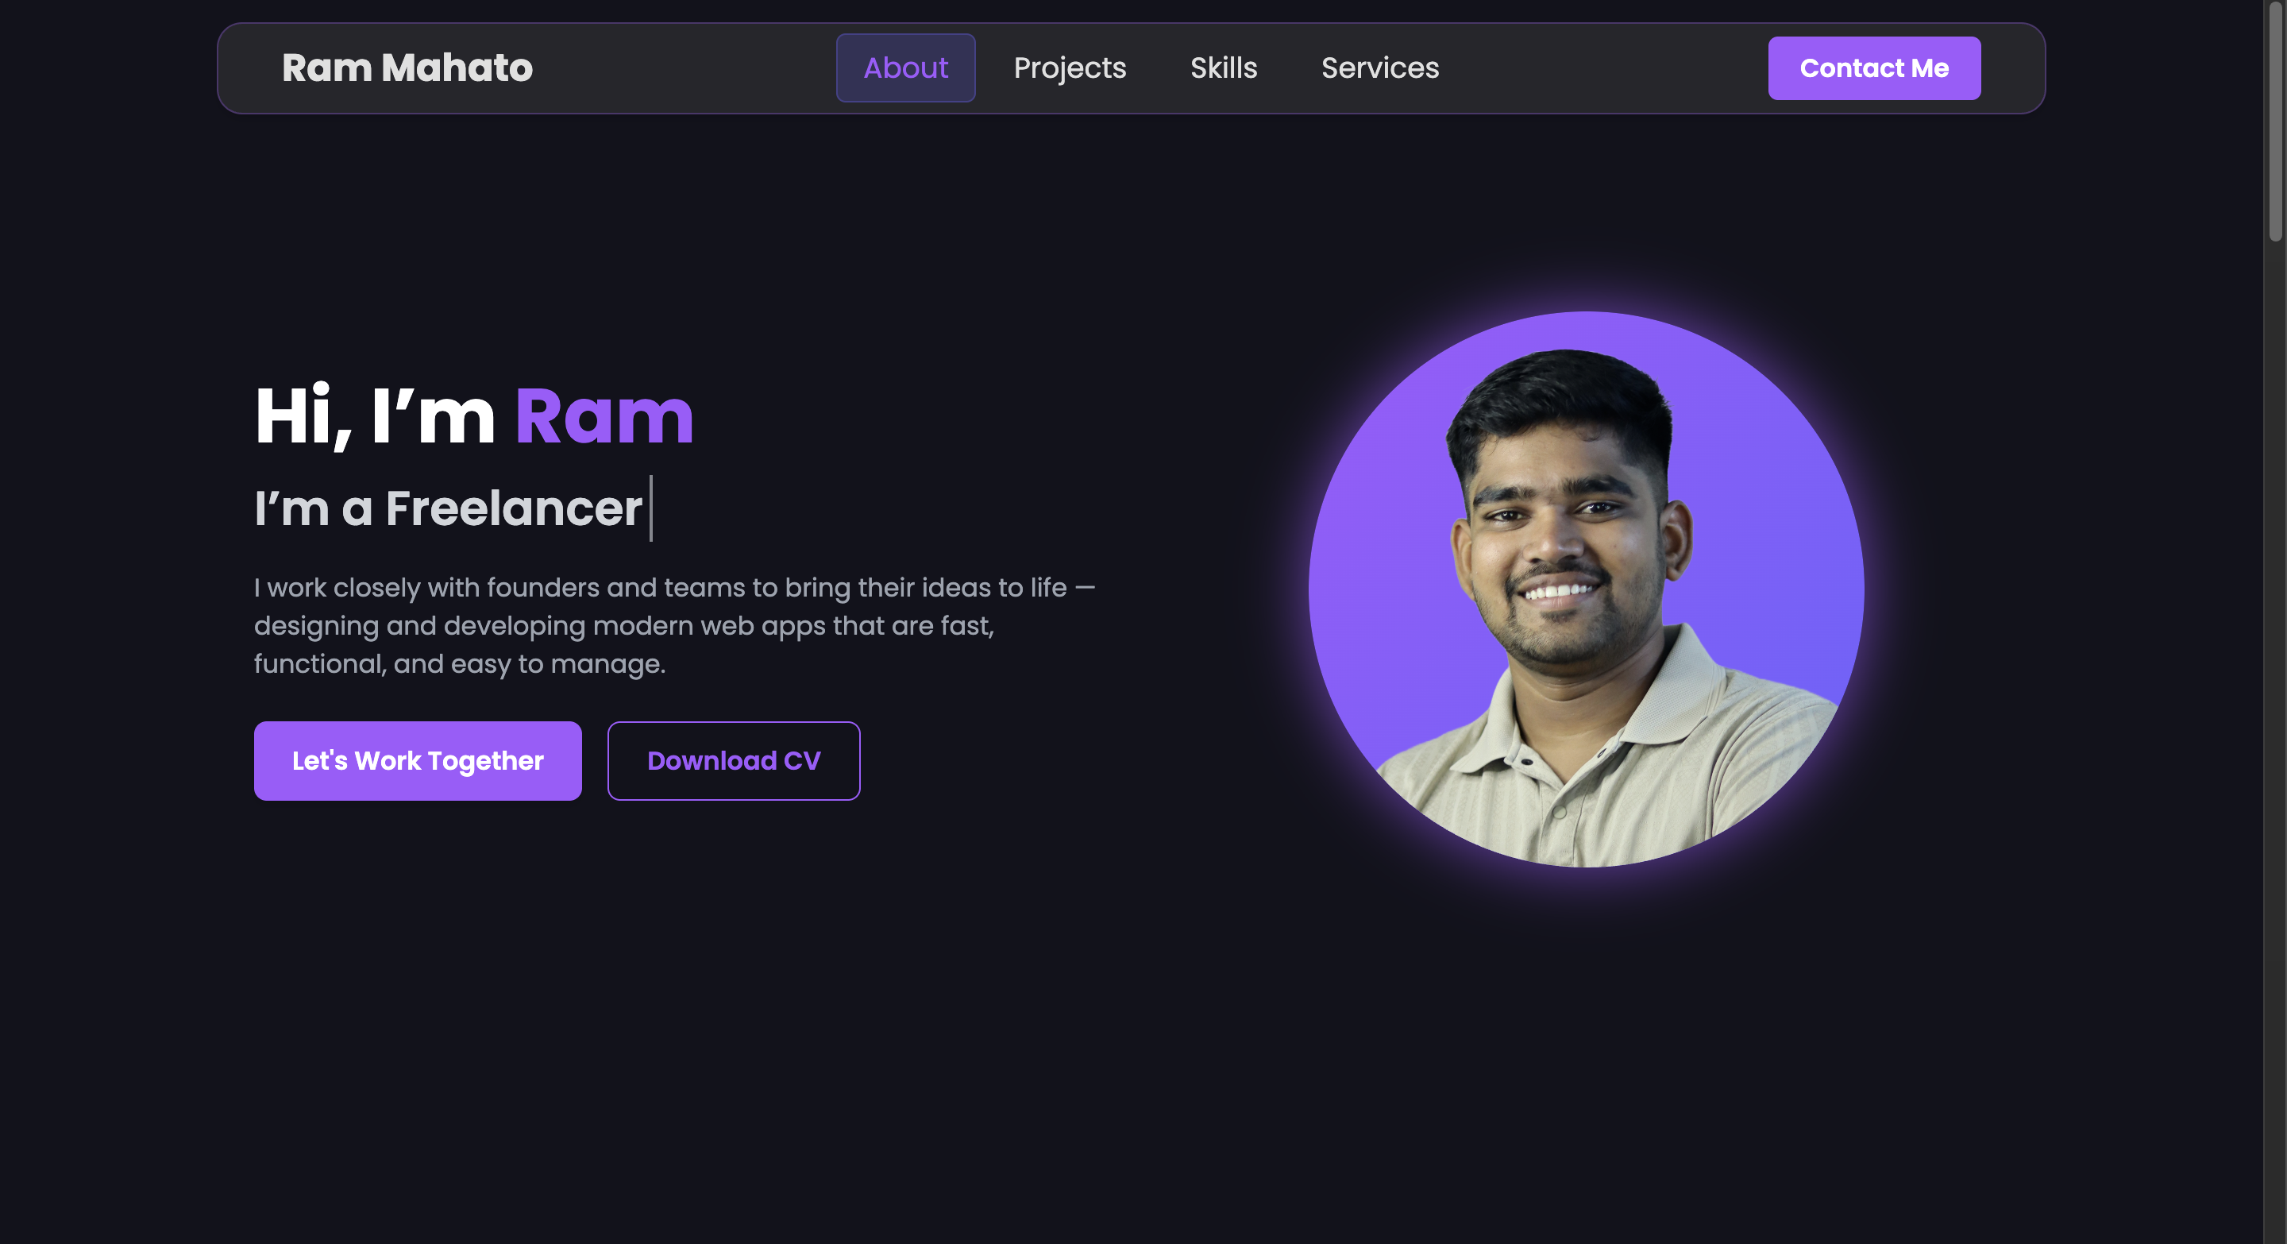Click the line ending functional, and easy to manage

[460, 664]
